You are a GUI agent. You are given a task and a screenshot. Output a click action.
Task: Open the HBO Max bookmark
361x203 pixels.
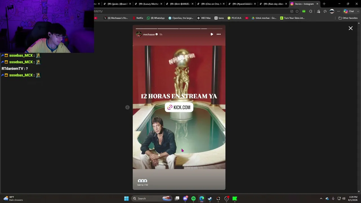(x=204, y=18)
